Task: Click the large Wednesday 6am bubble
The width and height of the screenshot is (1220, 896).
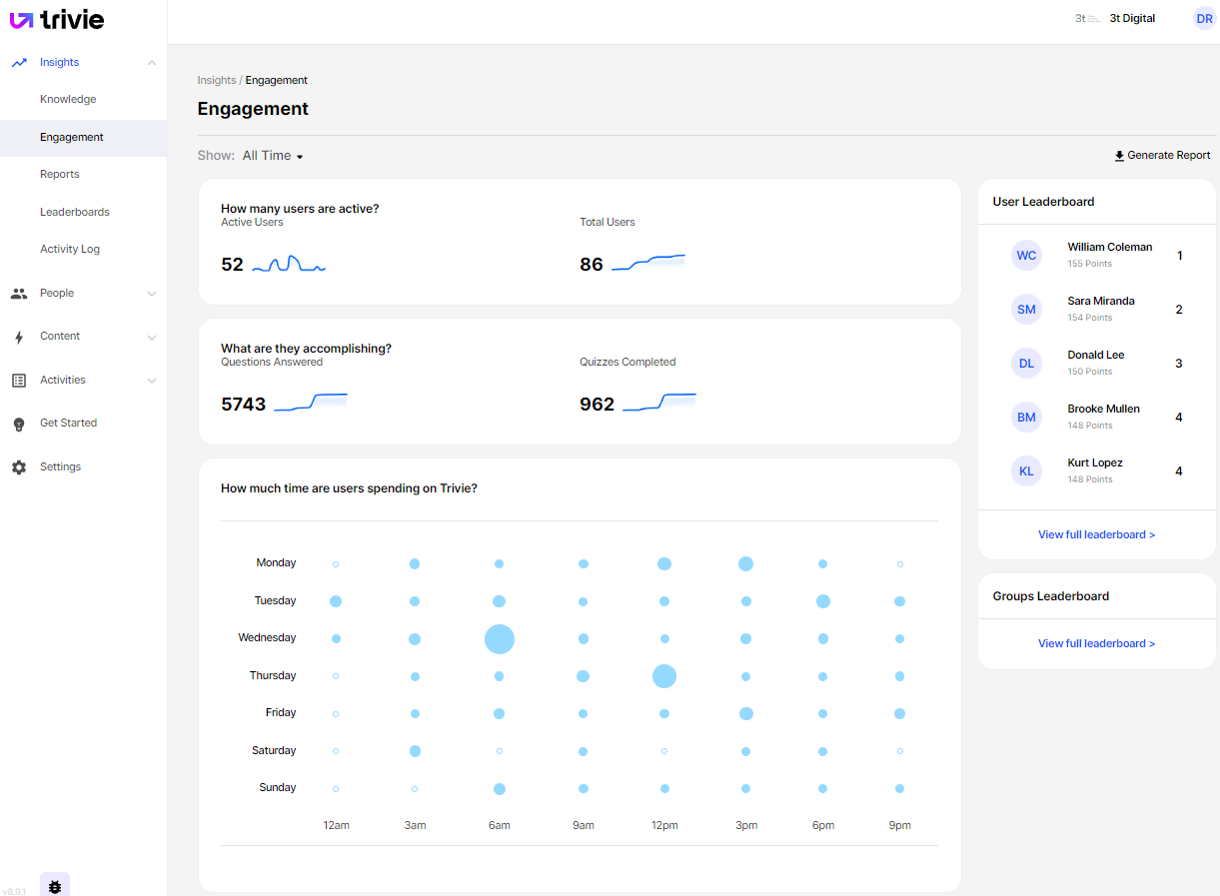Action: (500, 639)
